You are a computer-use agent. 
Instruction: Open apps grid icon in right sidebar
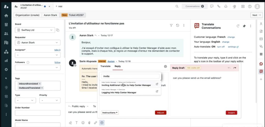pos(261,54)
